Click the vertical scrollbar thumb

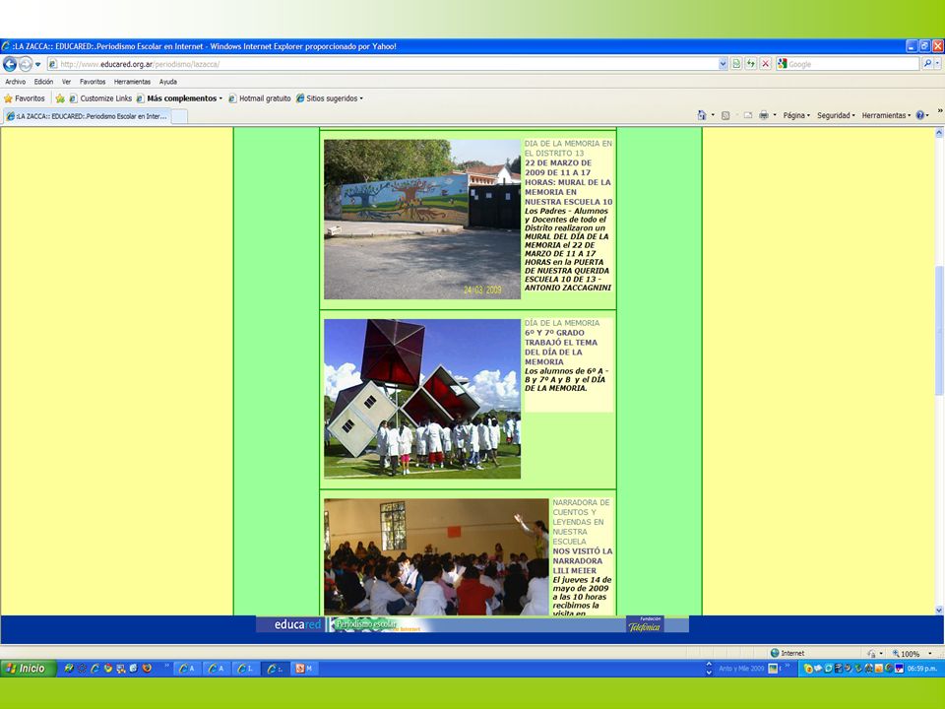(939, 331)
